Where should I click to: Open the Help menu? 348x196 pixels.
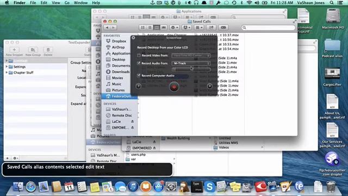[x=96, y=3]
